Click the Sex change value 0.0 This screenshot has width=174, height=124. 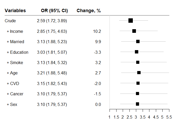click(x=98, y=104)
